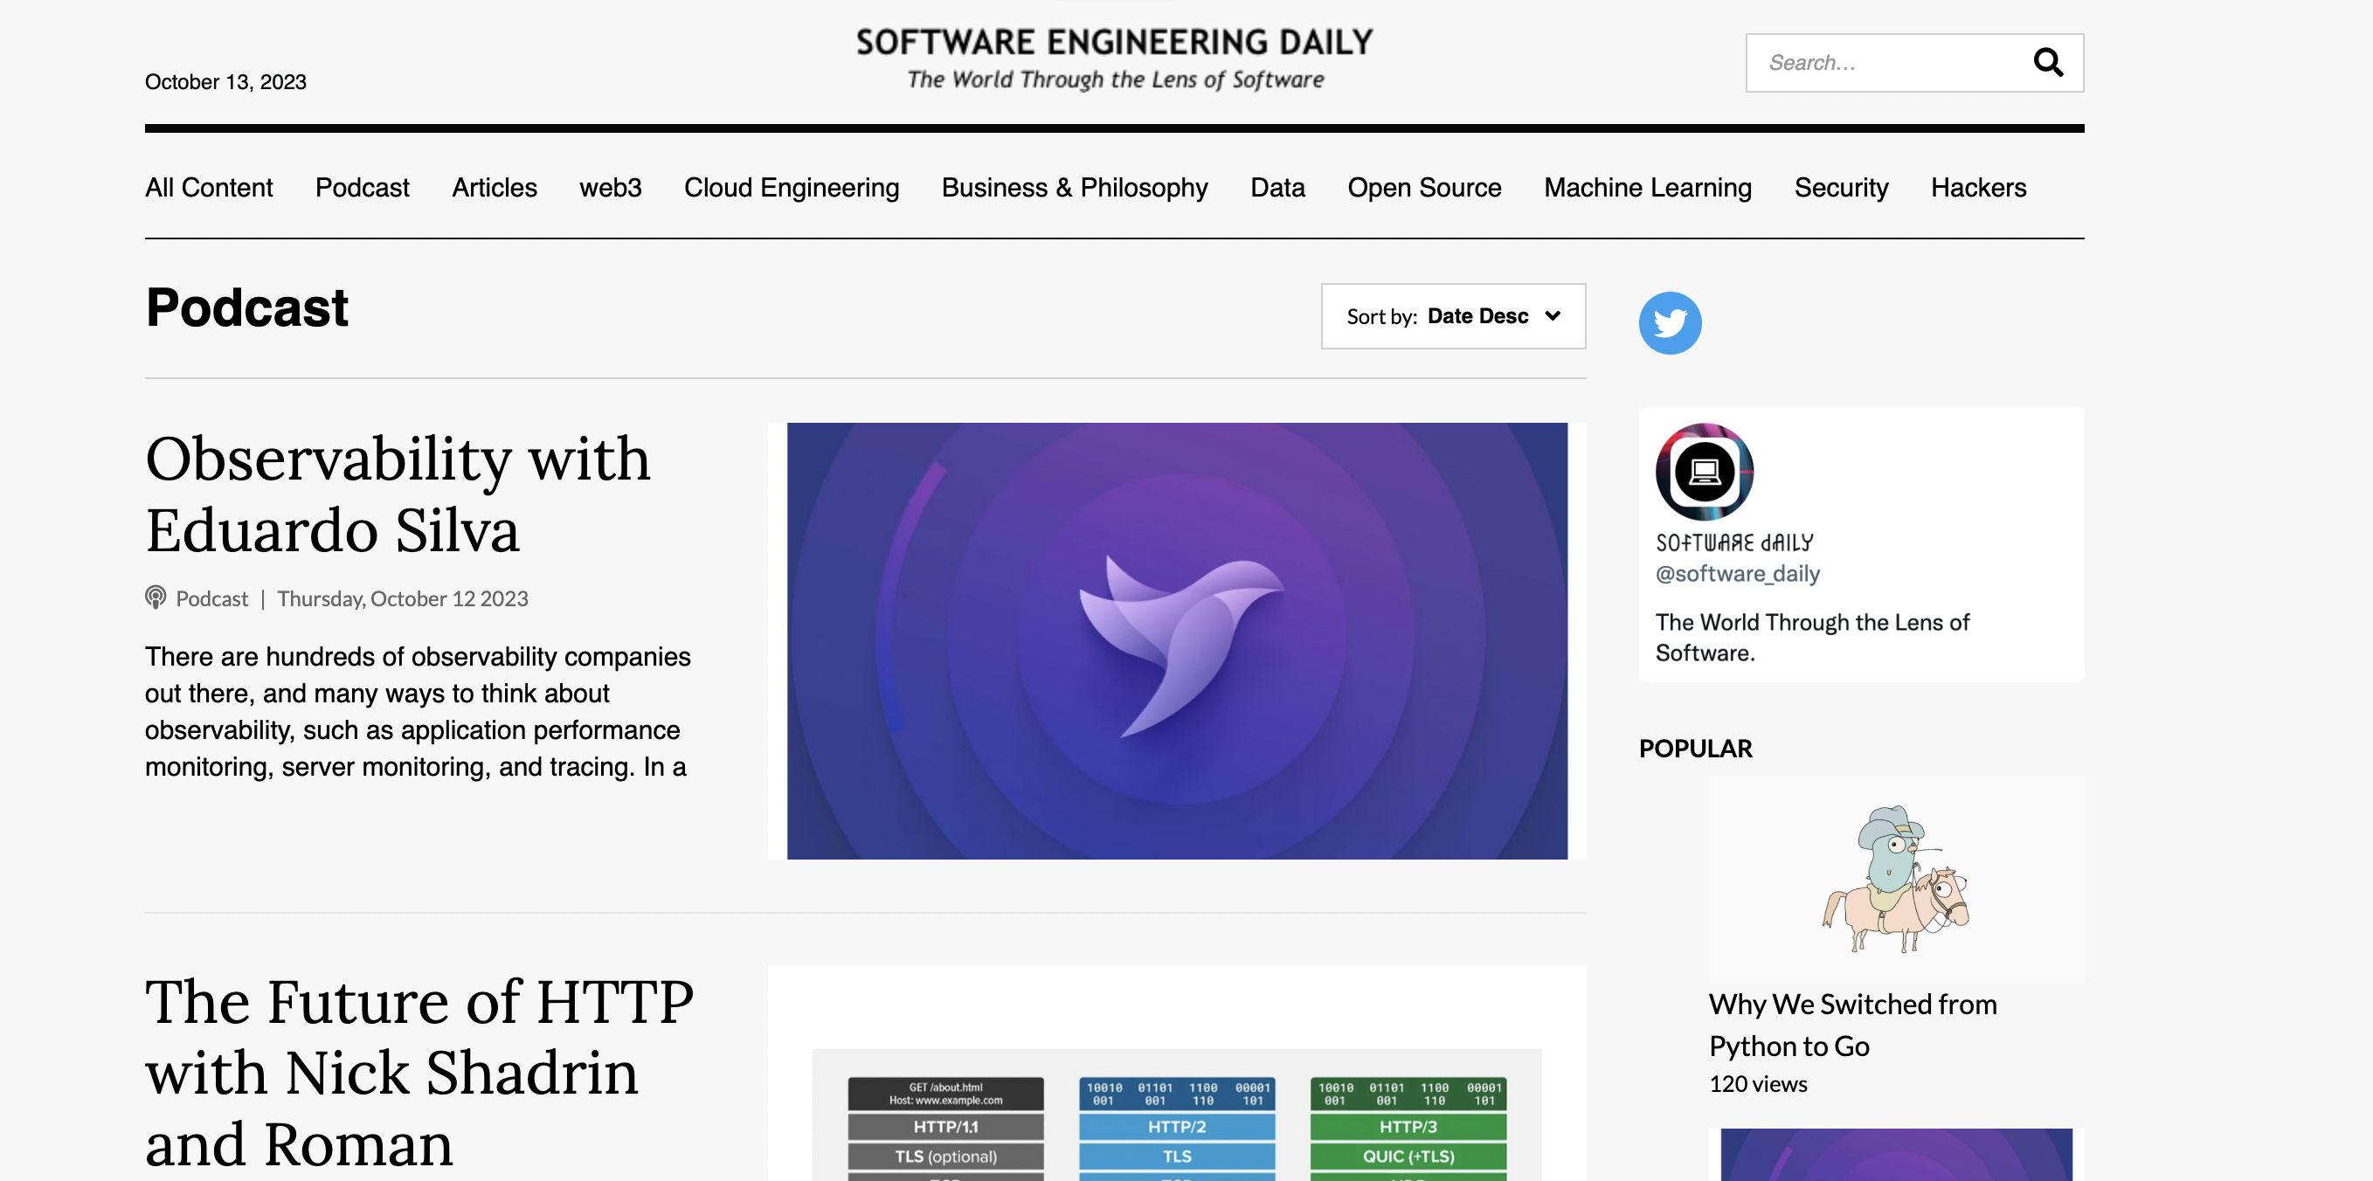The width and height of the screenshot is (2373, 1181).
Task: Click the podcast icon beside the Podcast label
Action: click(156, 597)
